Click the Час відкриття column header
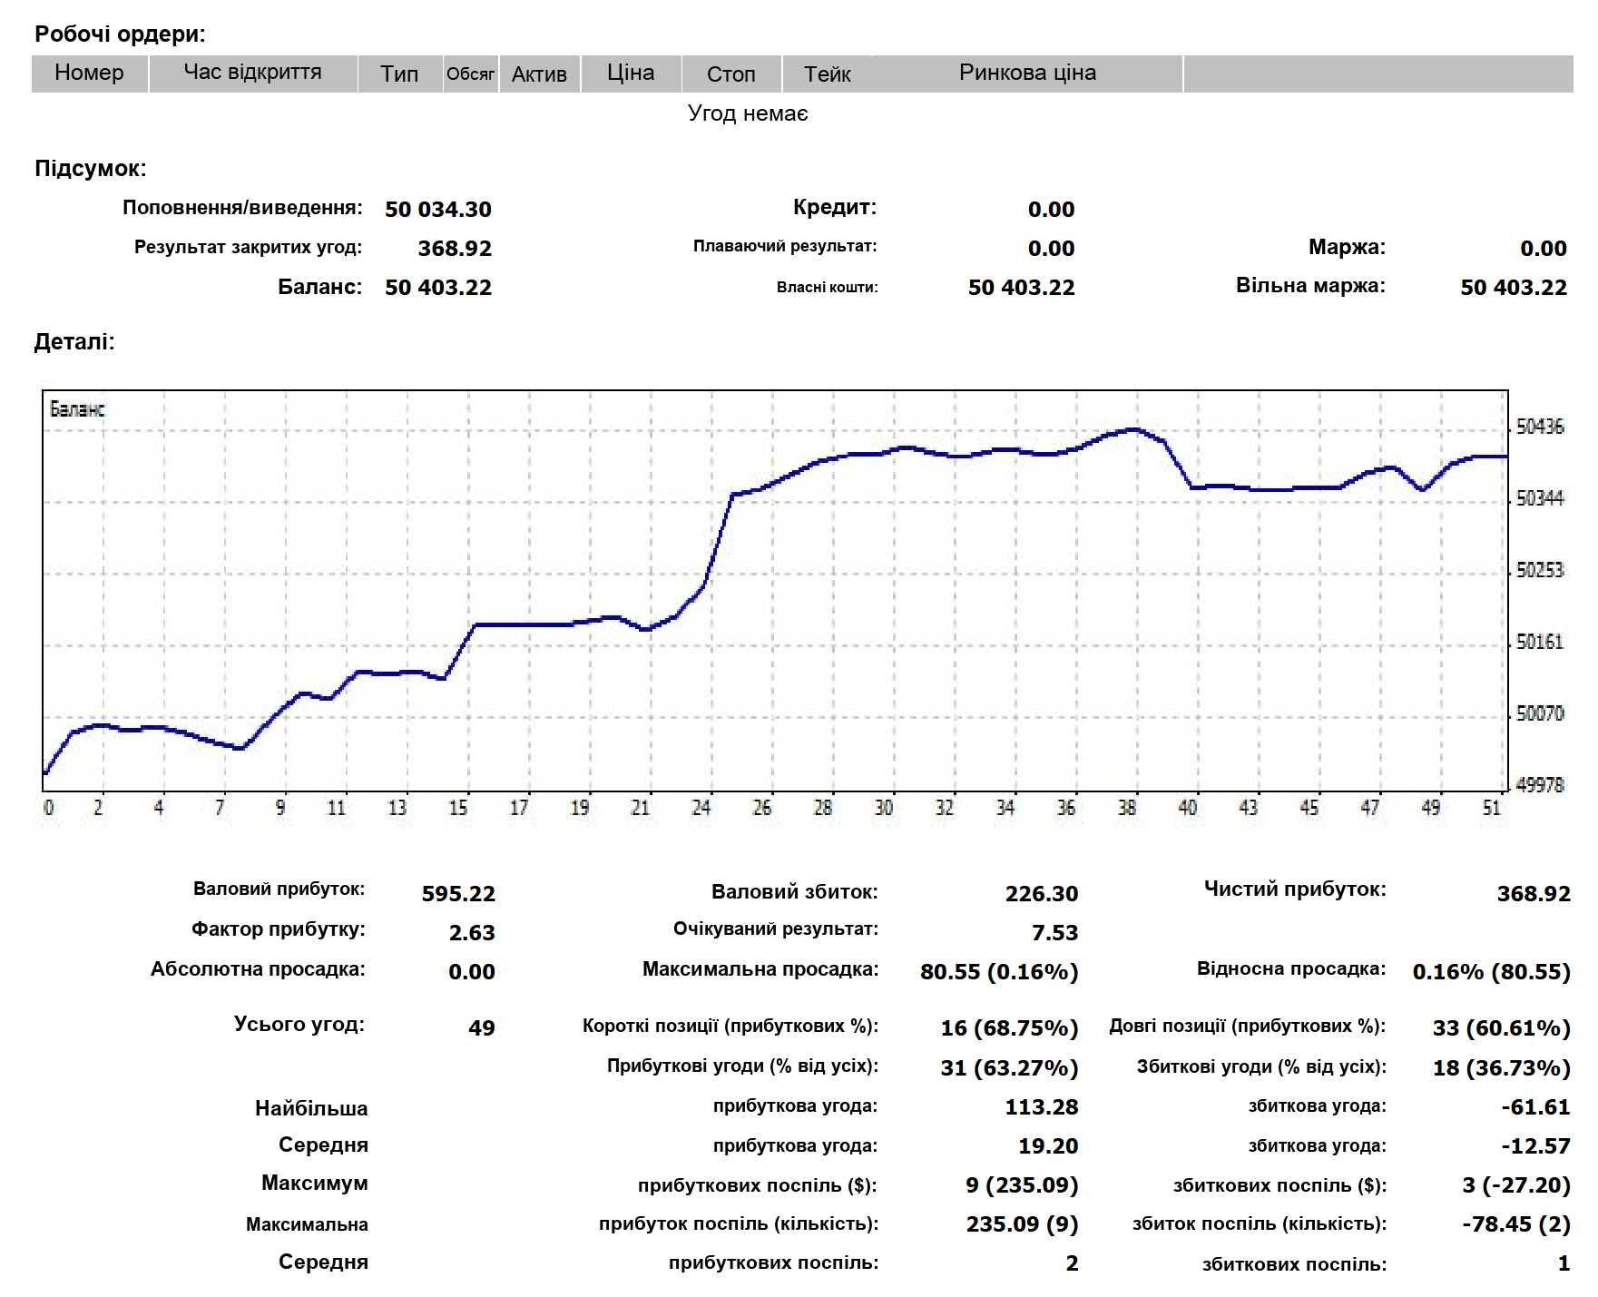The height and width of the screenshot is (1297, 1598). [252, 74]
